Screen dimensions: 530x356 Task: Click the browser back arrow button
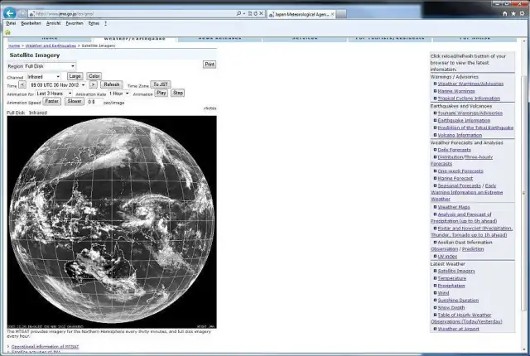10,13
